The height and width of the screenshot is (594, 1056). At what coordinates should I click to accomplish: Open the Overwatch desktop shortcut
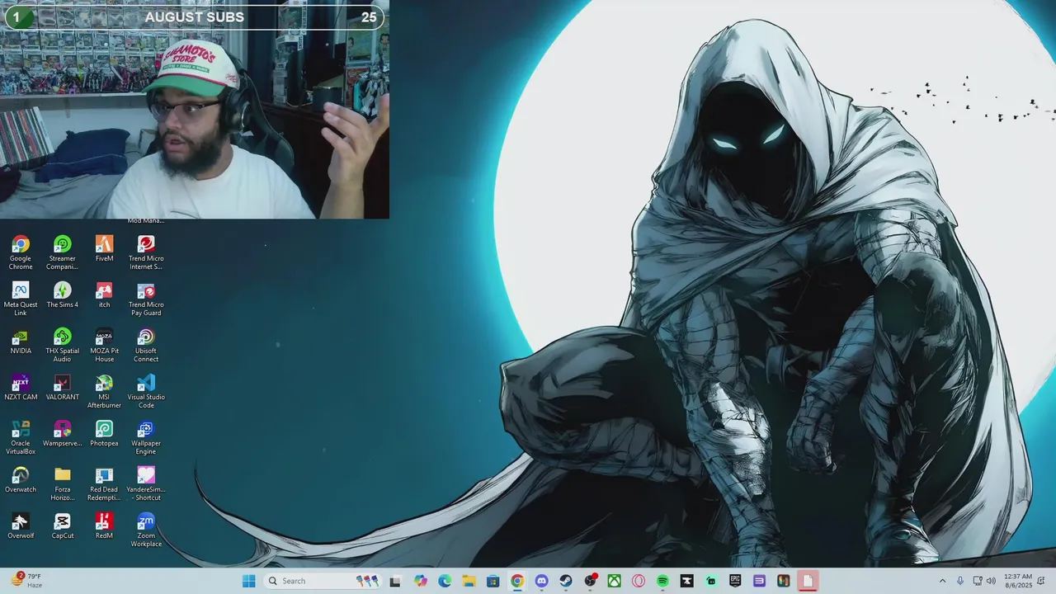[x=21, y=479]
